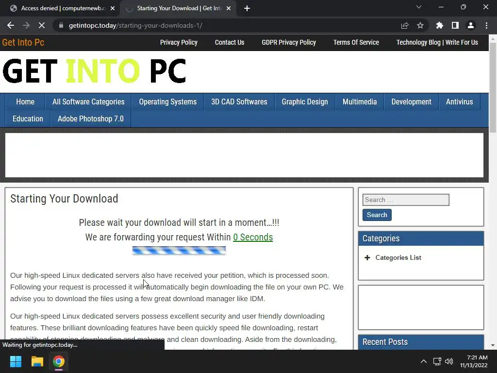
Task: Click the Chrome taskbar icon
Action: coord(59,361)
